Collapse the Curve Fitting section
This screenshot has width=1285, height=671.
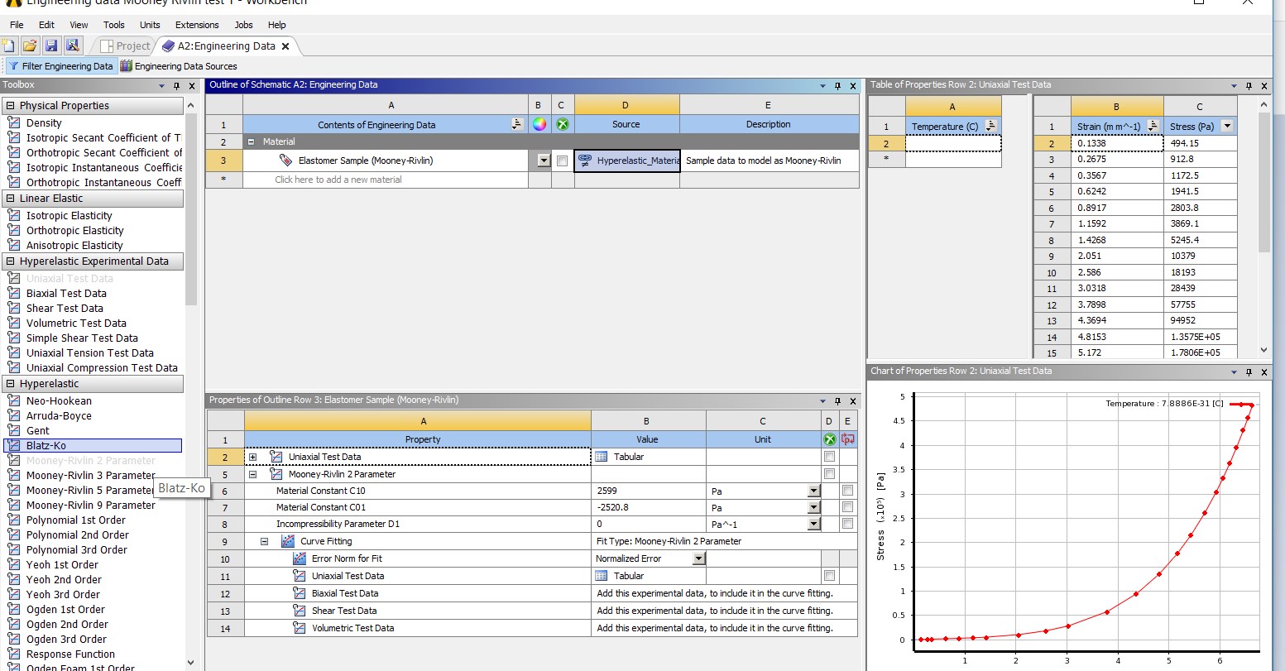click(x=265, y=541)
